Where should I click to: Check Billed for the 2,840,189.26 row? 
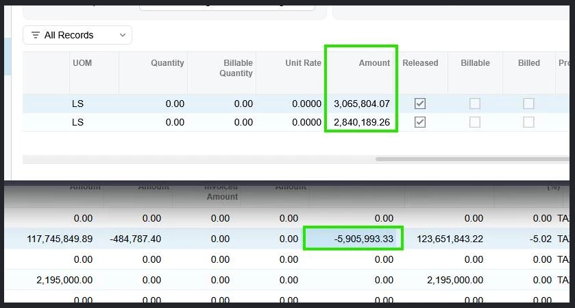(528, 122)
